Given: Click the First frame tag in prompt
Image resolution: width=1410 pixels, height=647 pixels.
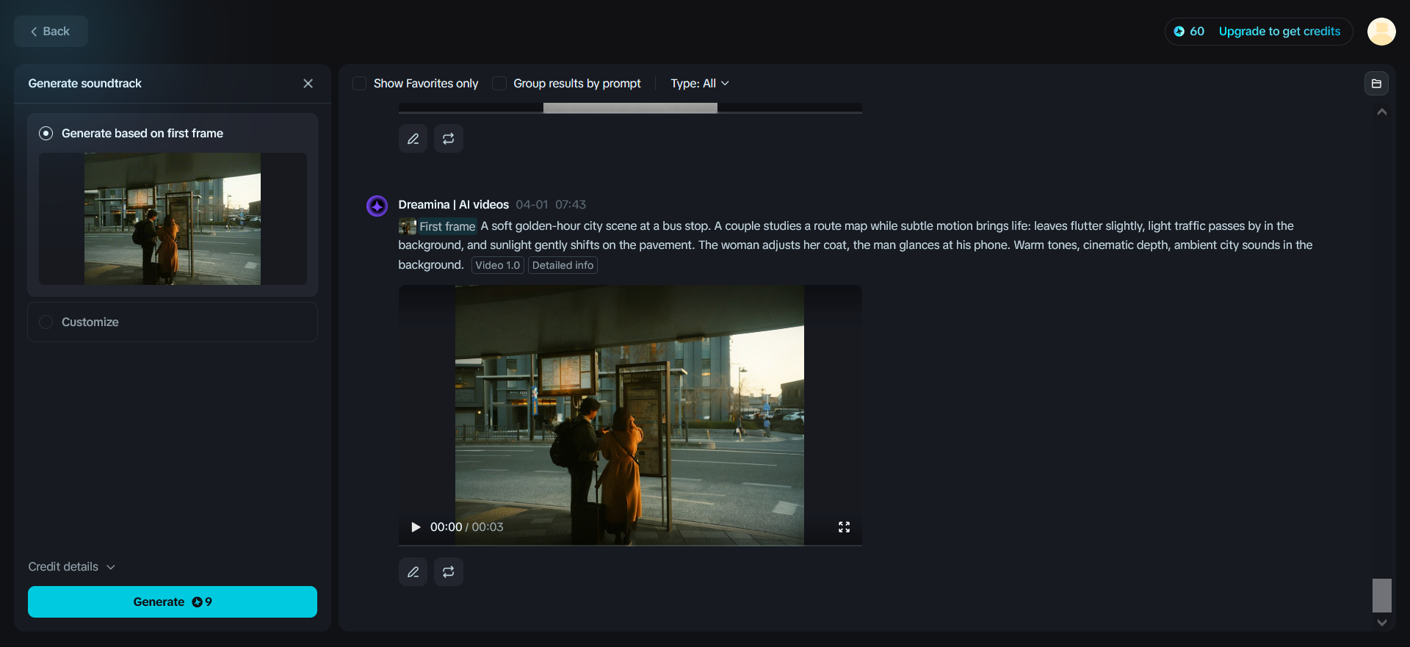Looking at the screenshot, I should [438, 226].
